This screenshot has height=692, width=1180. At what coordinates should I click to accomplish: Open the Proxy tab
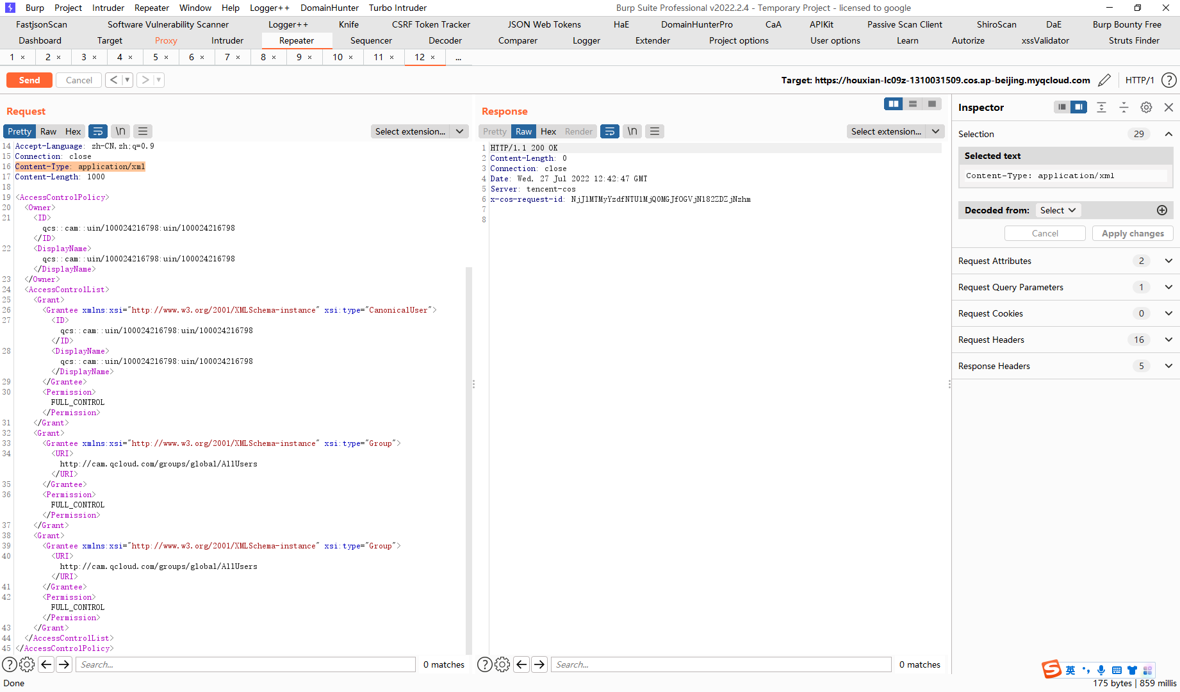coord(166,40)
